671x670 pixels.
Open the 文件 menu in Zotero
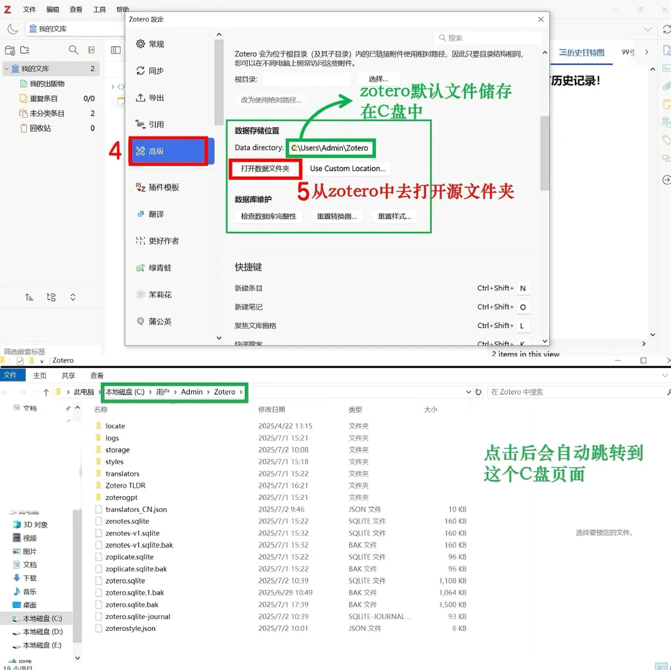pos(29,9)
